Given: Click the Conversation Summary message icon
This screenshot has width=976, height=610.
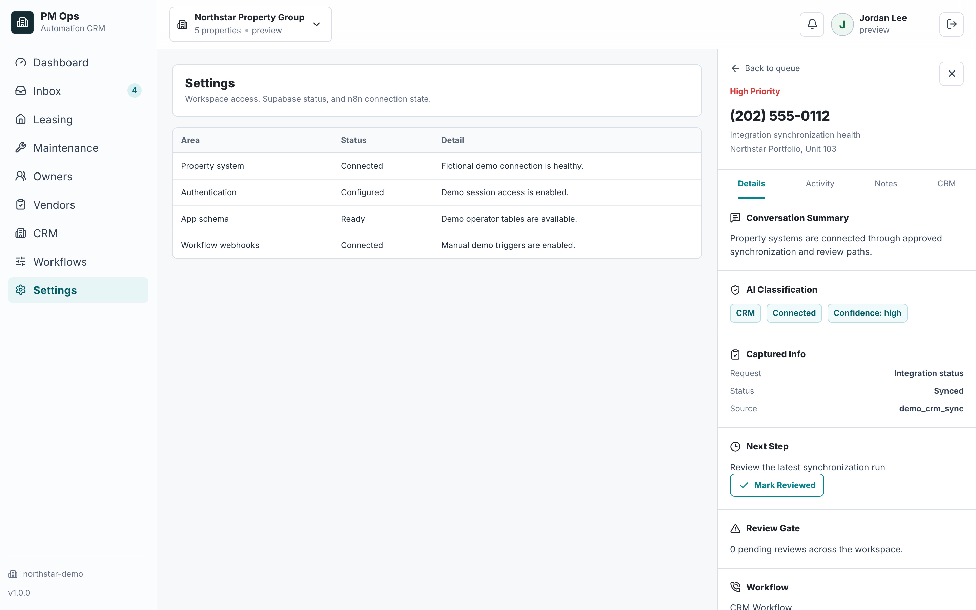Looking at the screenshot, I should (735, 218).
